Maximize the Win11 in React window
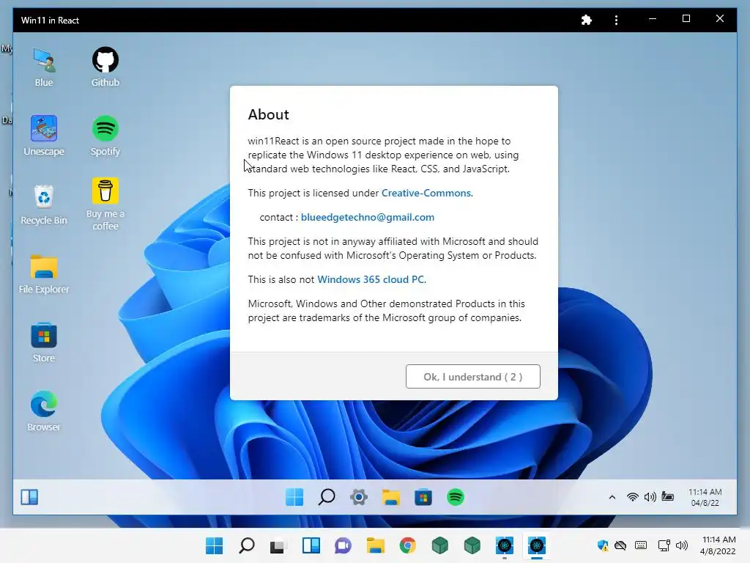Screen dimensions: 750x563 click(x=686, y=19)
